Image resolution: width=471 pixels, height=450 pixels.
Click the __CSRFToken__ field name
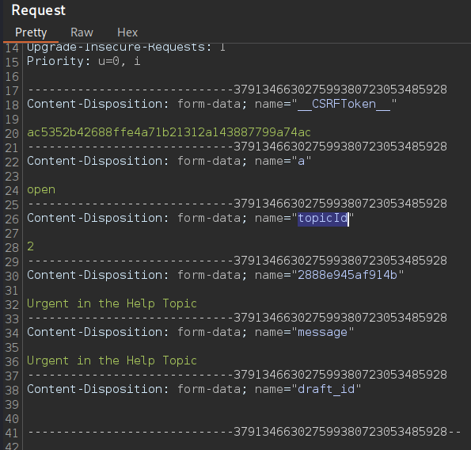tap(344, 104)
